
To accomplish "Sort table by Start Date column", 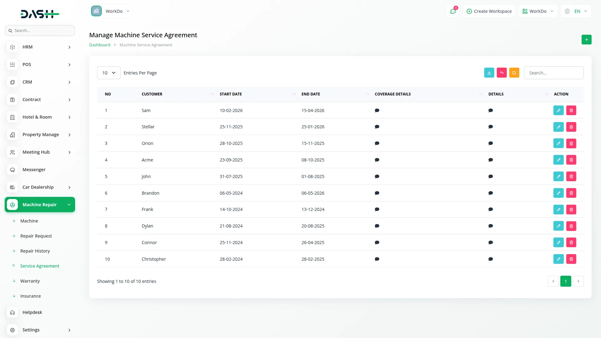I will tap(231, 94).
